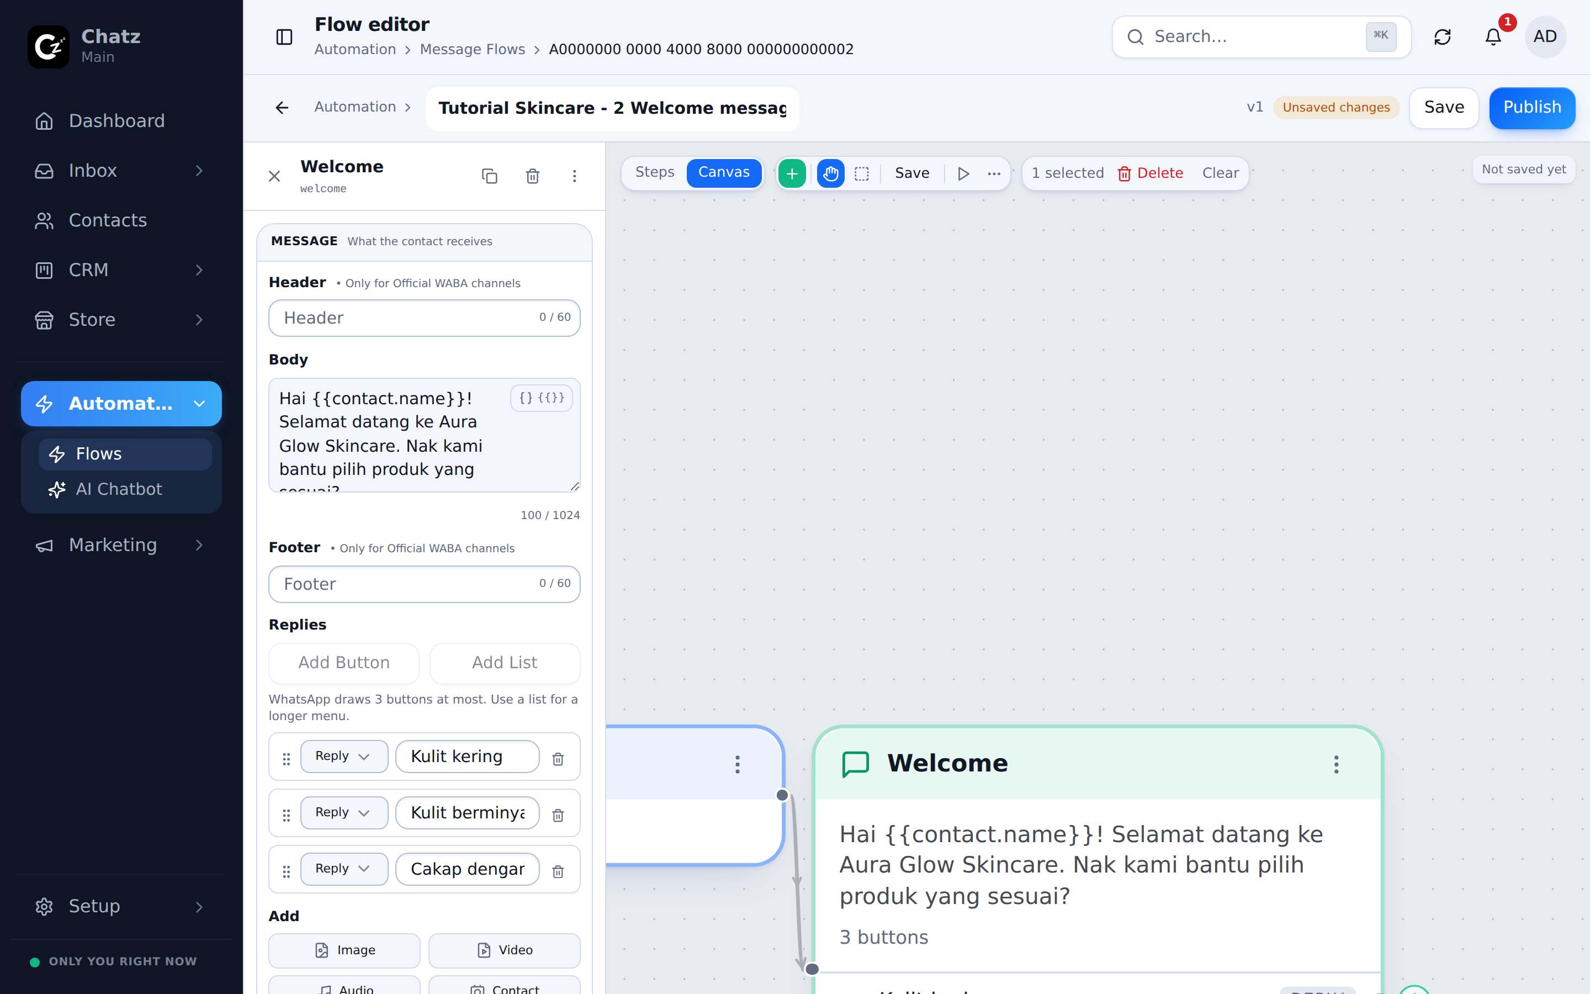1590x994 pixels.
Task: Open Contacts from the sidebar
Action: pos(121,220)
